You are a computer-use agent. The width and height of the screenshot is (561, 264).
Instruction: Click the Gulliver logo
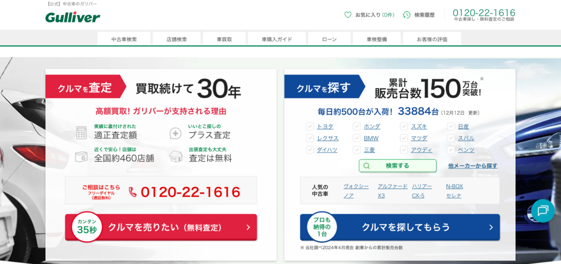[x=72, y=17]
